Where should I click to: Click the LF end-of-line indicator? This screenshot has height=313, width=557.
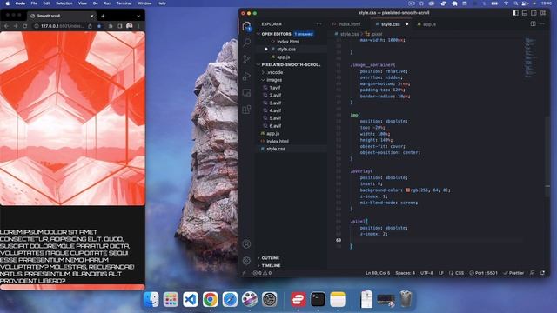[x=441, y=273]
